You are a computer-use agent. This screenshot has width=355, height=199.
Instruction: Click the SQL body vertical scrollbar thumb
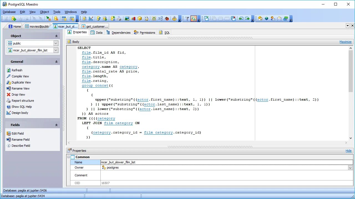click(351, 71)
